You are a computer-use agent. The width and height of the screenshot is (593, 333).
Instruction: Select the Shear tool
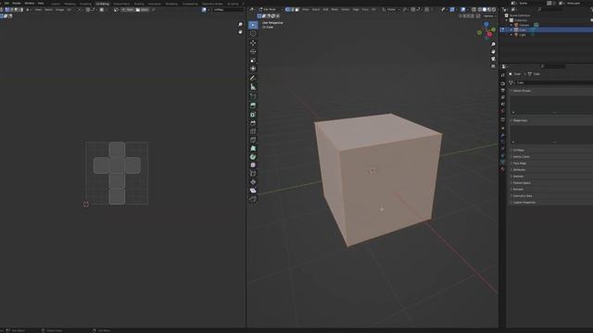(x=253, y=191)
